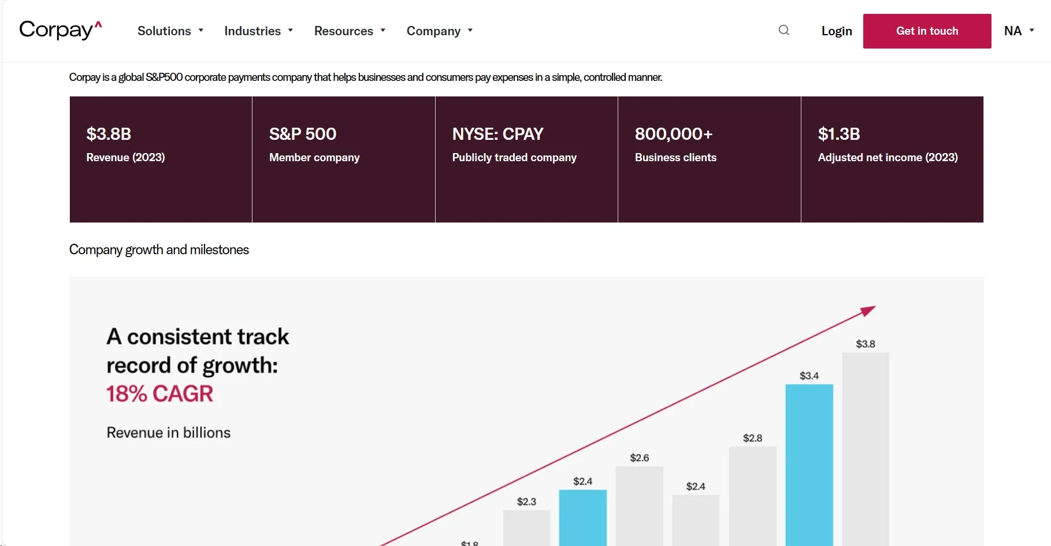
Task: Click the NYSE: CPAY card
Action: [x=526, y=159]
